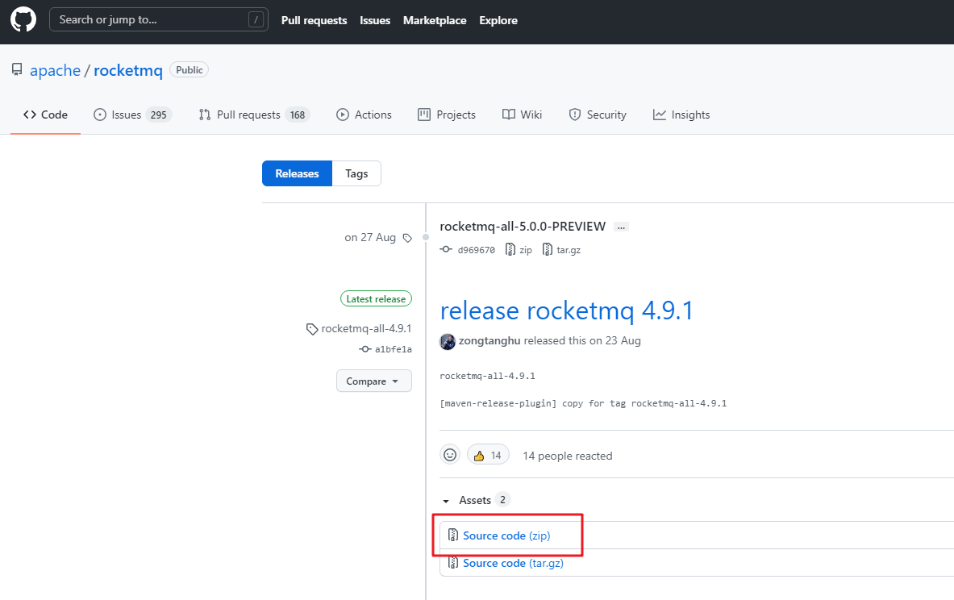Click the Latest release badge

tap(376, 298)
